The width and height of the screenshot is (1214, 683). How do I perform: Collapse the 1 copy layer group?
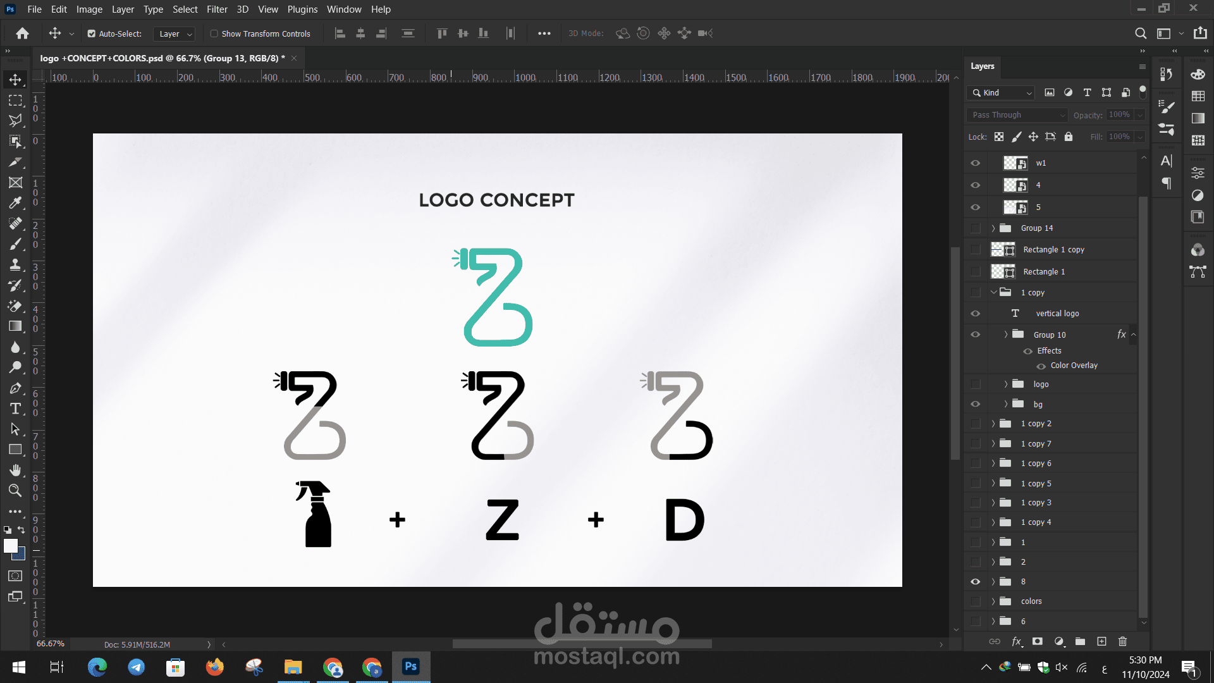click(993, 292)
